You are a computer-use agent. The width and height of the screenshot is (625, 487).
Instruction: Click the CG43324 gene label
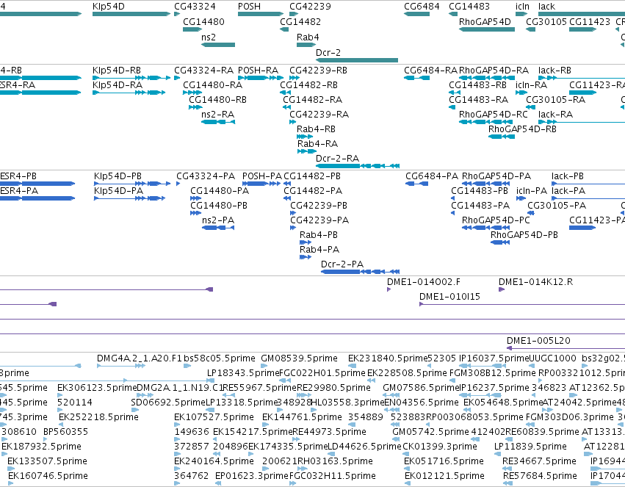[x=195, y=7]
